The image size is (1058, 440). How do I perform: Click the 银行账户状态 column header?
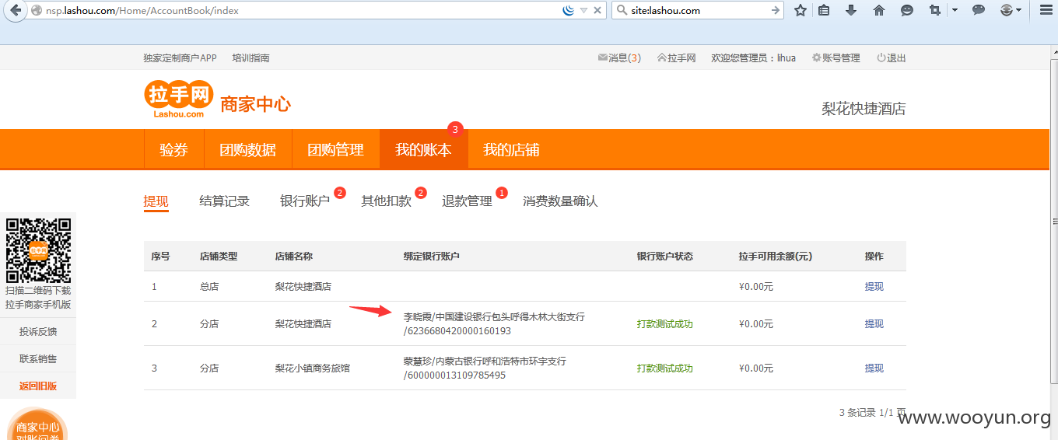[664, 257]
